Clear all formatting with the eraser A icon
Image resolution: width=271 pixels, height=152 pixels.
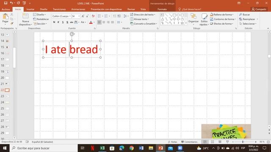(x=93, y=16)
